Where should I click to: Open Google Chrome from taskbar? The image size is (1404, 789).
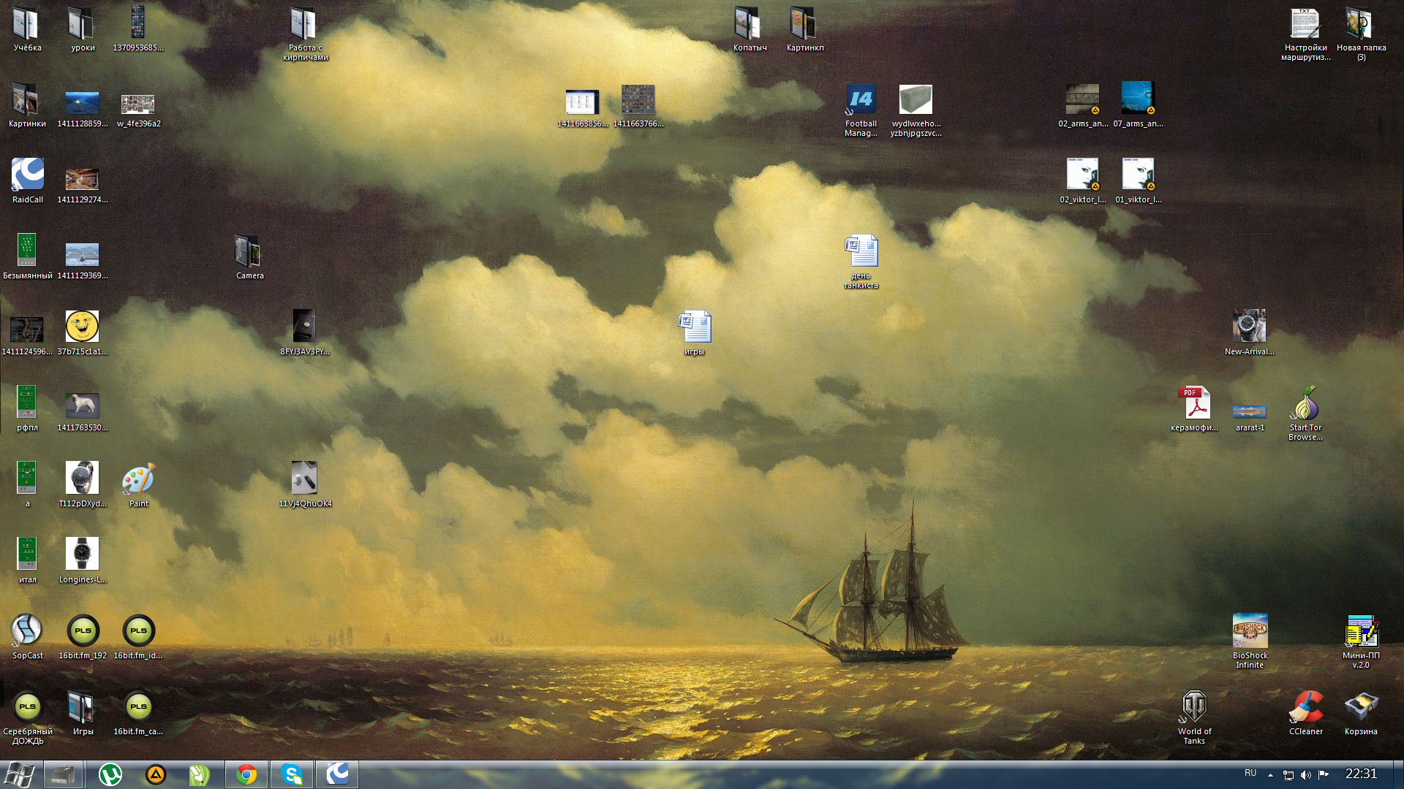point(246,774)
